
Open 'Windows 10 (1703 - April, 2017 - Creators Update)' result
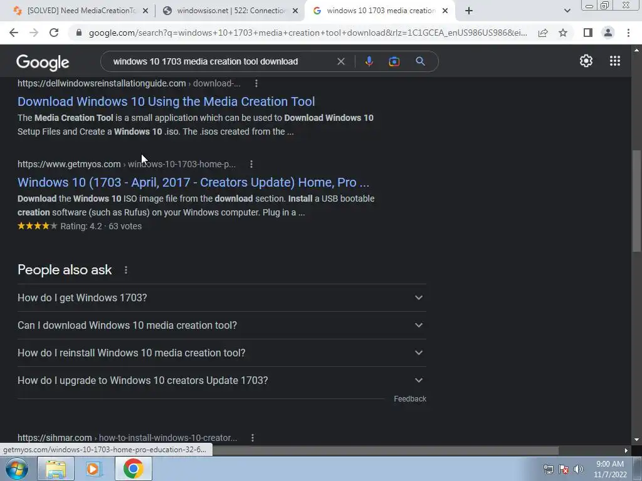pos(193,182)
